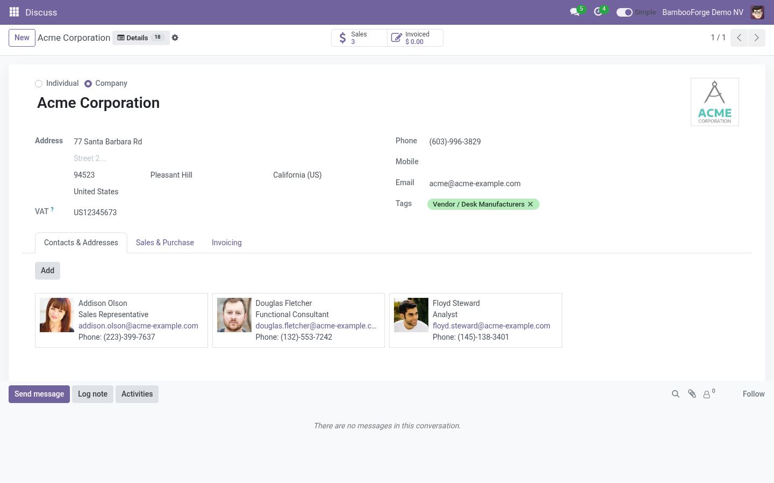The image size is (774, 483).
Task: Remove the Vendor / Desk Manufacturers tag
Action: pos(531,204)
